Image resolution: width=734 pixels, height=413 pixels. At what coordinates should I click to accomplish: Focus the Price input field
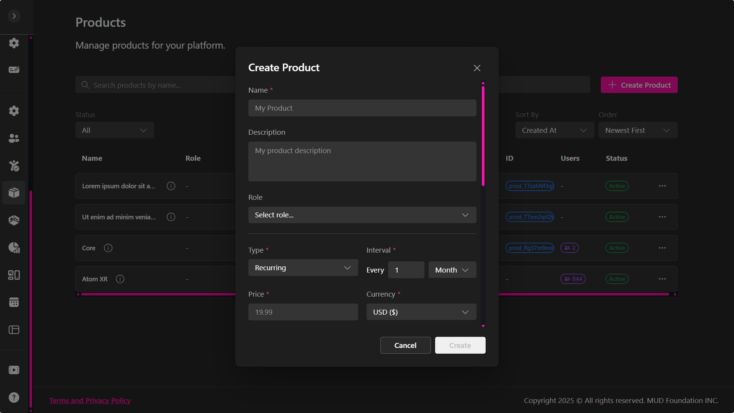303,312
